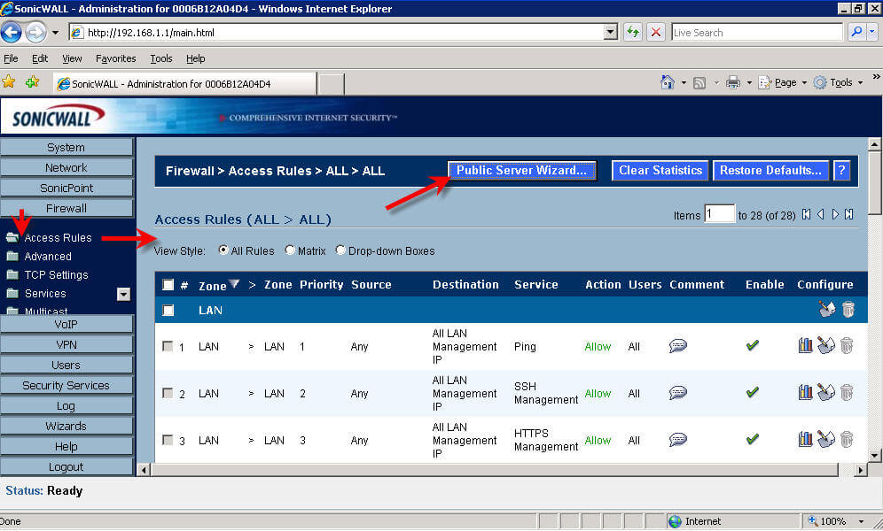Toggle select-all checkbox in table header
Viewport: 883px width, 531px height.
168,284
